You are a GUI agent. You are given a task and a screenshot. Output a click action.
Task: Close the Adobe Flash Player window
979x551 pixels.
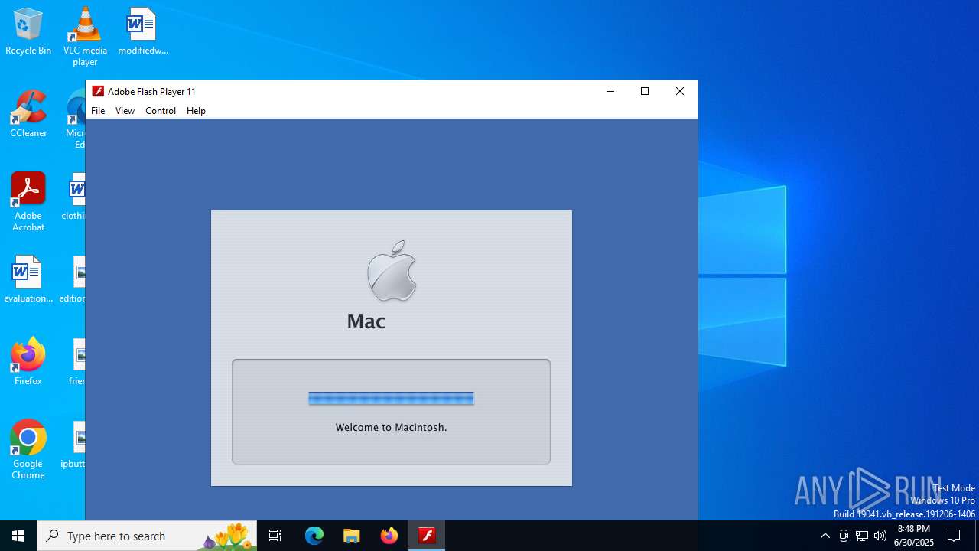[680, 91]
